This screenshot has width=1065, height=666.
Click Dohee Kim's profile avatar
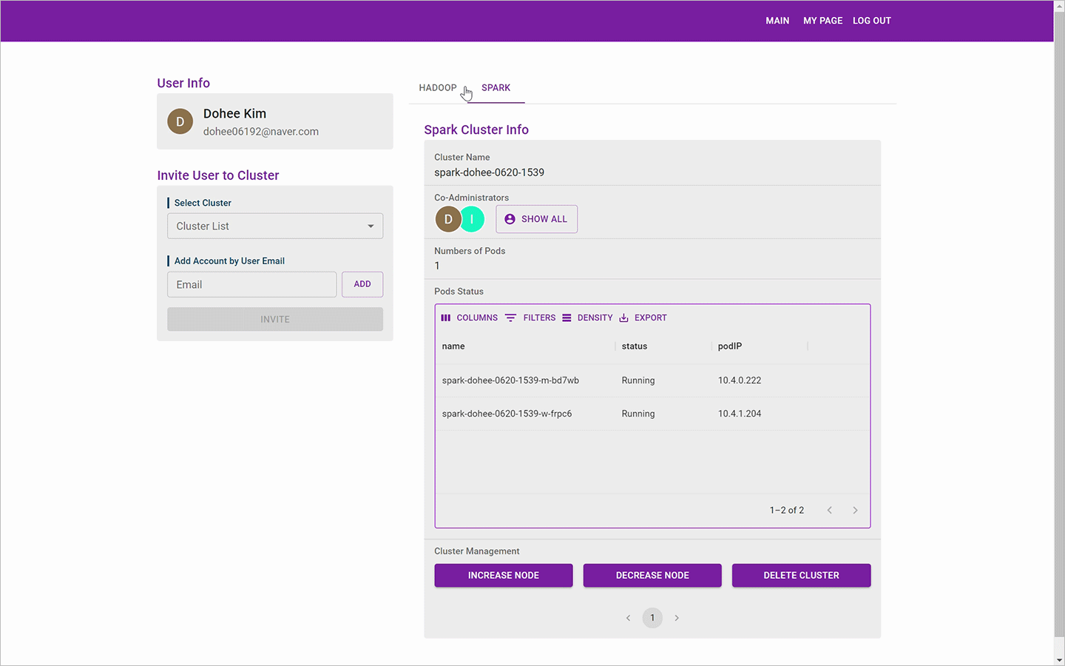tap(180, 121)
